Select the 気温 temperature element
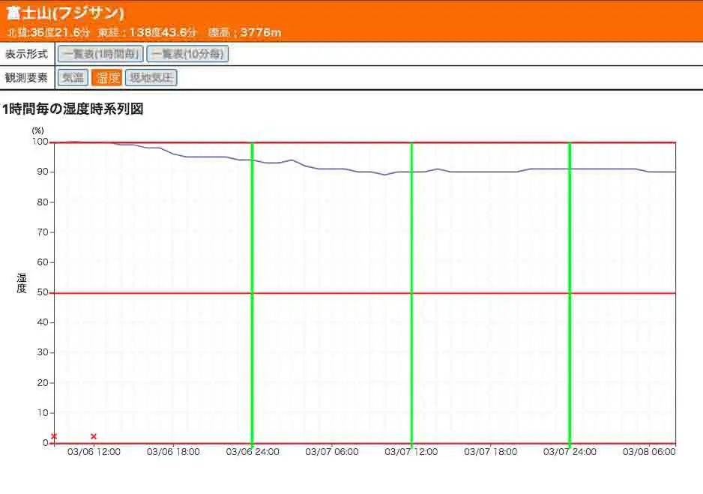The height and width of the screenshot is (494, 703). [73, 77]
